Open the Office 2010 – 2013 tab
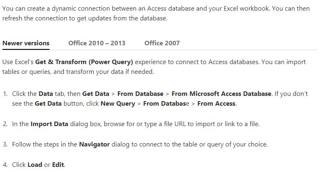 click(97, 43)
